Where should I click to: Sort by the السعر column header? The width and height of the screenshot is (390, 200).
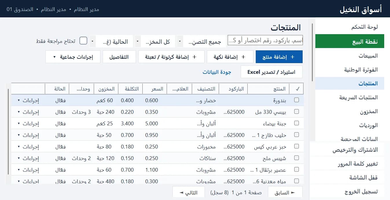point(155,89)
